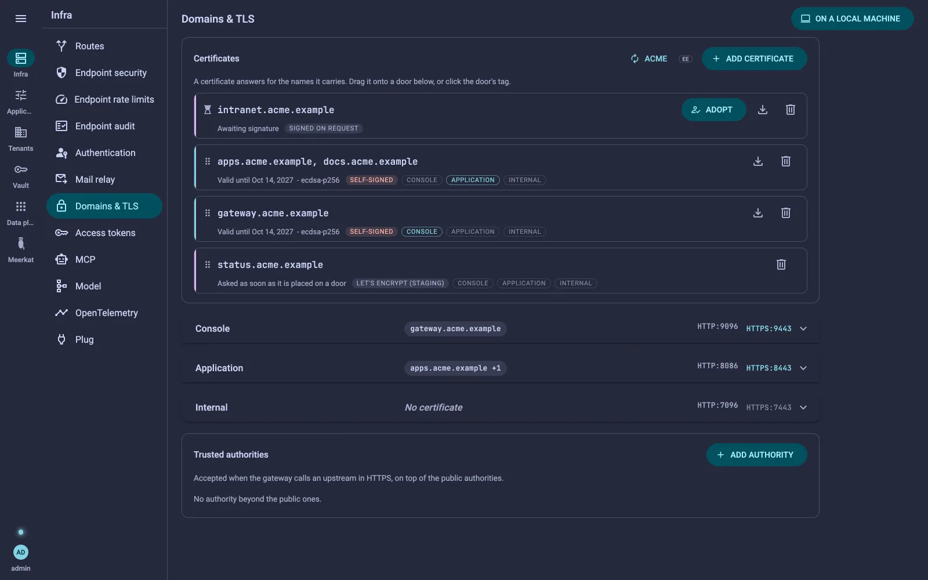Click the Add Certificate button
The image size is (928, 580).
pyautogui.click(x=754, y=59)
